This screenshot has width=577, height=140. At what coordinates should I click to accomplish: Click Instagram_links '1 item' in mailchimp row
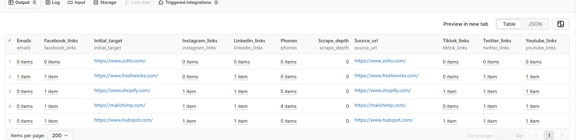[189, 106]
